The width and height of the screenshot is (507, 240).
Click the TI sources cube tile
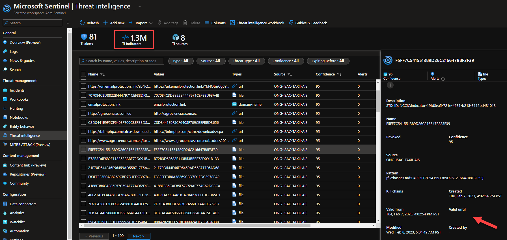[180, 40]
